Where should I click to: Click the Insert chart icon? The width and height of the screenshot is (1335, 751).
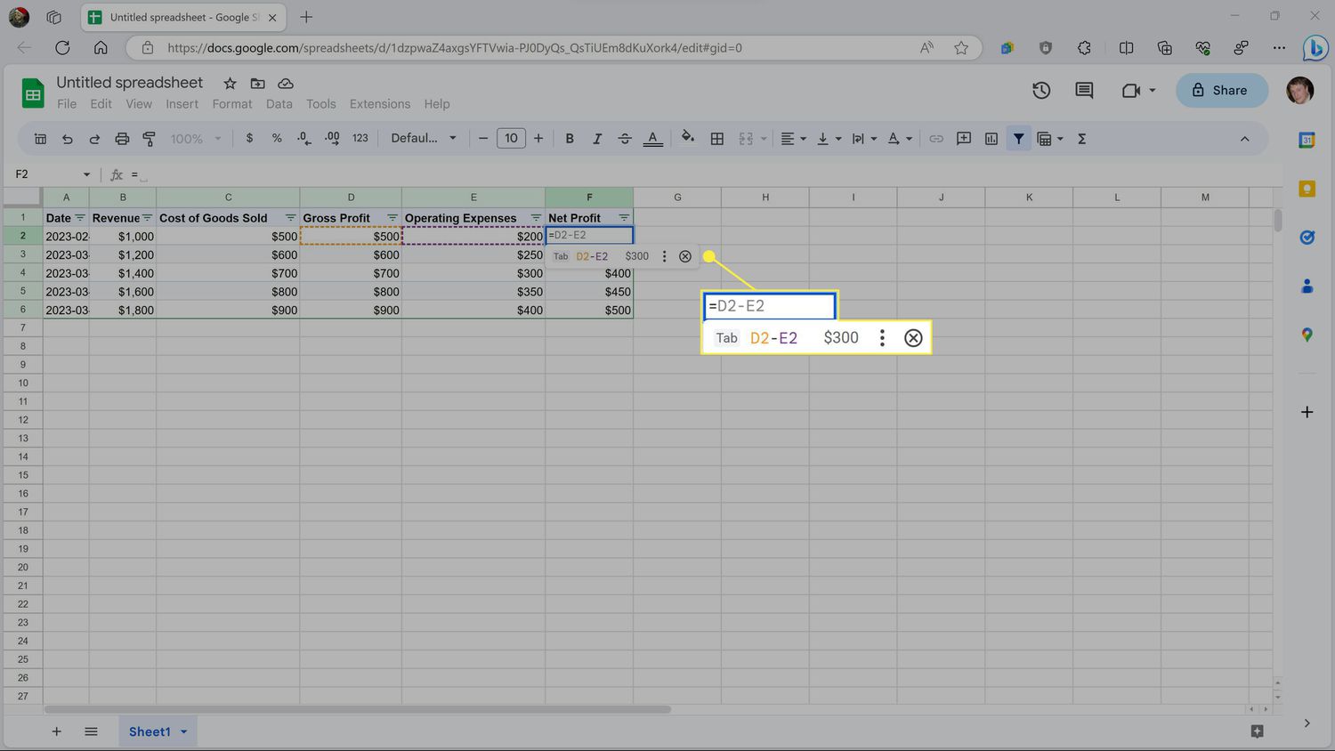(x=991, y=139)
